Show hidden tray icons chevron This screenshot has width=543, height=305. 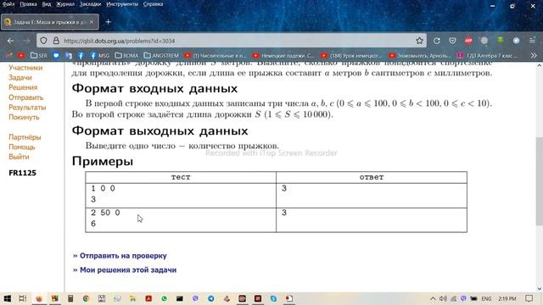[x=433, y=298]
